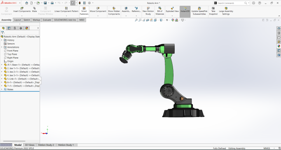
Task: Open the FeatureManager Design Tree tab
Action: 3,28
